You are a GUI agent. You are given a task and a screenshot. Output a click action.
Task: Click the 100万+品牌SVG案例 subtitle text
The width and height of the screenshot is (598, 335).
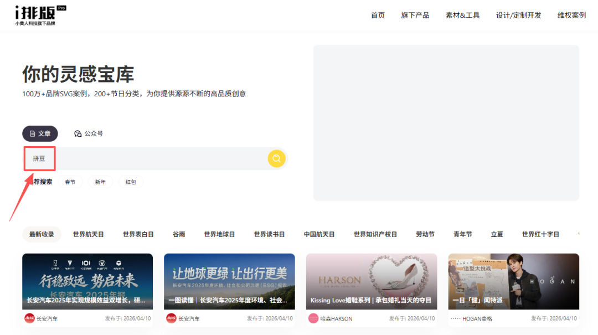point(134,94)
